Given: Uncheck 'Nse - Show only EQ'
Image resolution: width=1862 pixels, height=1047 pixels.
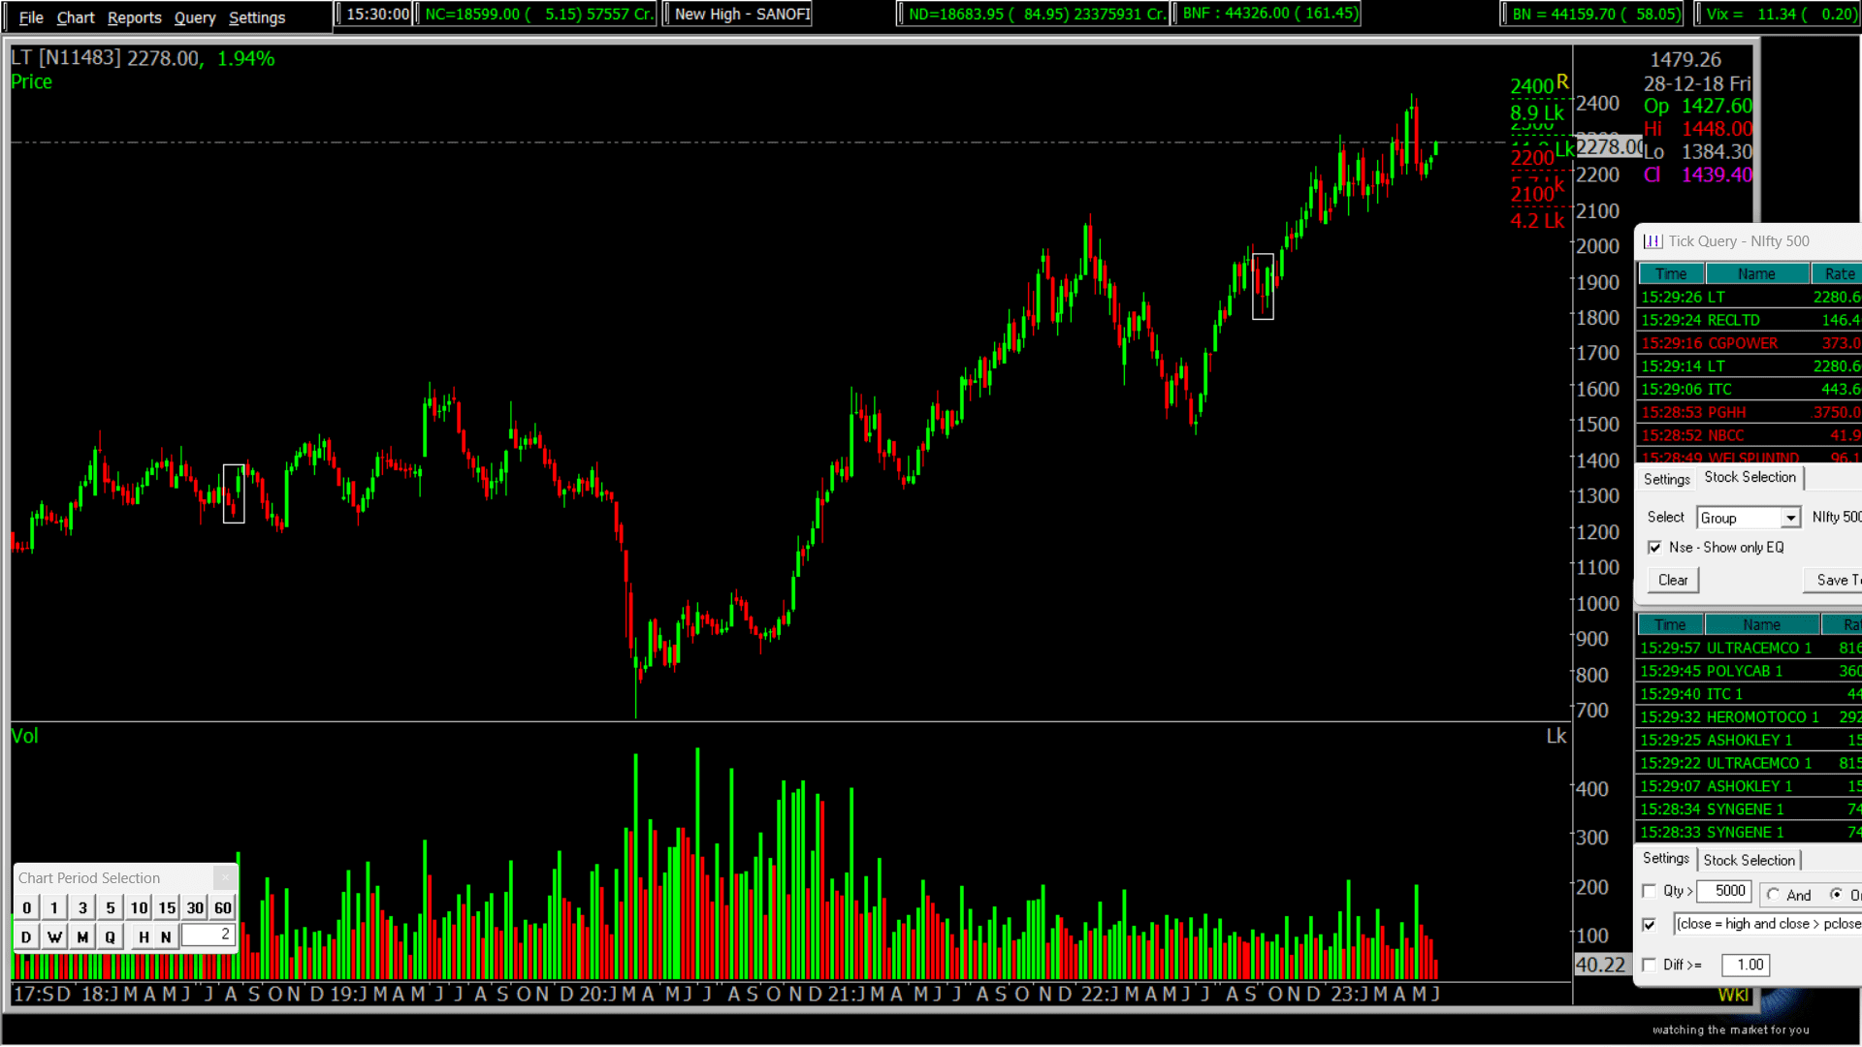Looking at the screenshot, I should [1655, 548].
